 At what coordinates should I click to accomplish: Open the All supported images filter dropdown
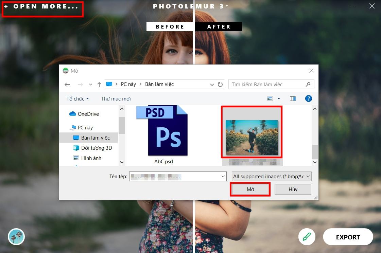(272, 177)
